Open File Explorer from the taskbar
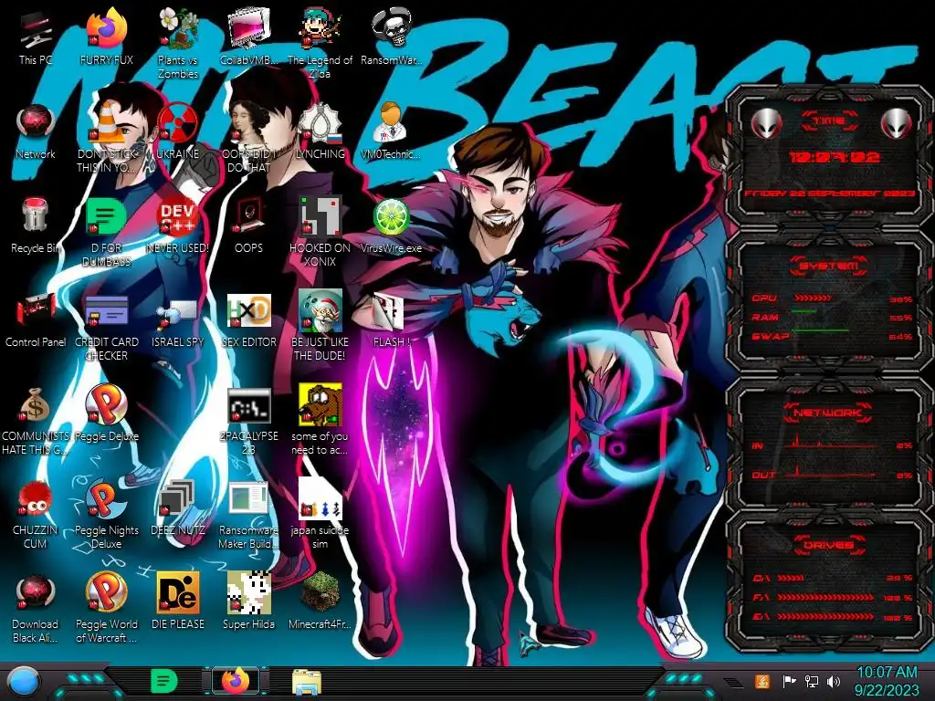 click(x=307, y=682)
